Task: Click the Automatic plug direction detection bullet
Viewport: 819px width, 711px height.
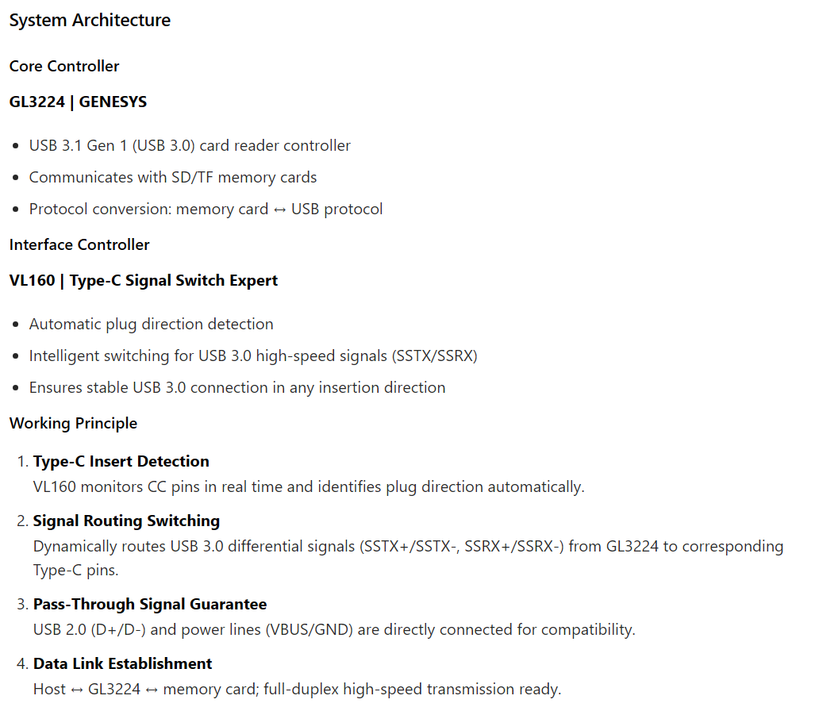Action: (x=151, y=324)
